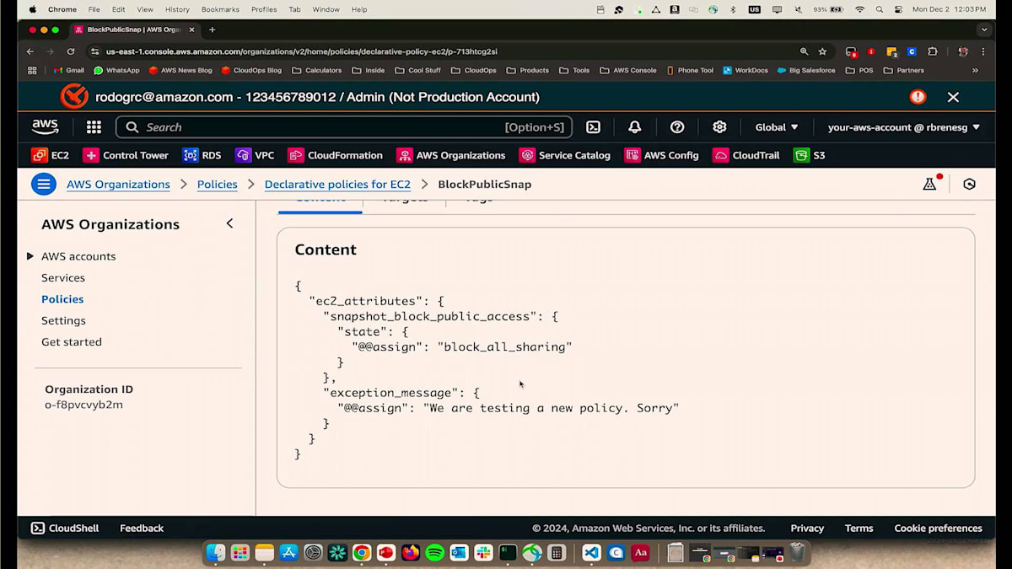Launch CloudShell from the top nav icon

[x=594, y=127]
